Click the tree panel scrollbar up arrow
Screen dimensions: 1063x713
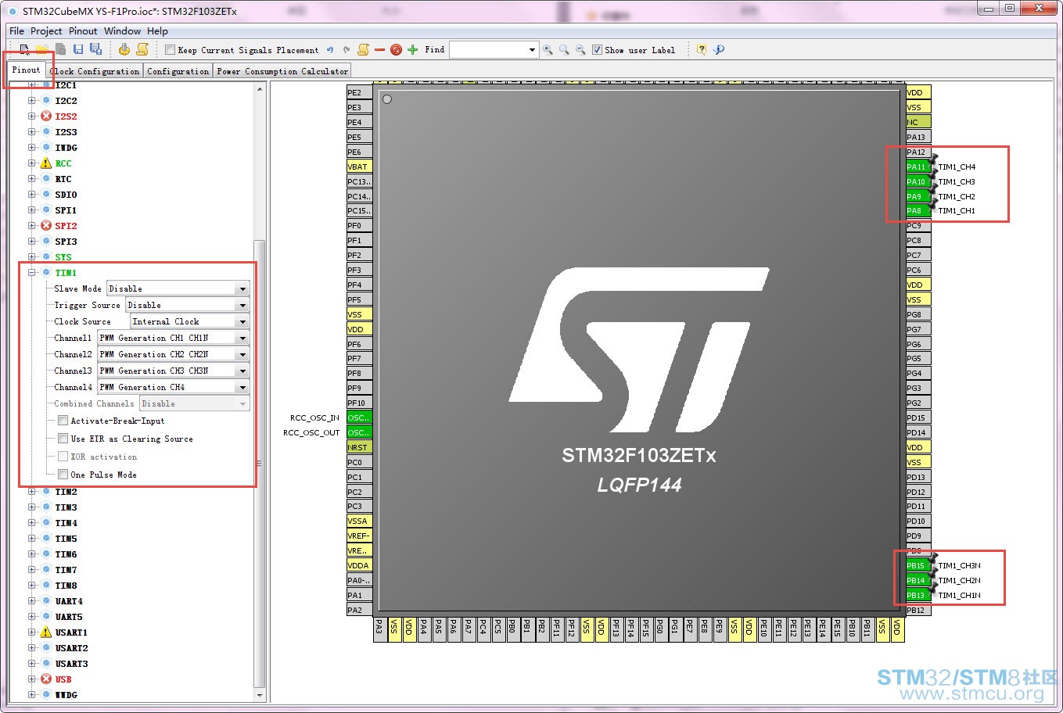click(x=260, y=88)
